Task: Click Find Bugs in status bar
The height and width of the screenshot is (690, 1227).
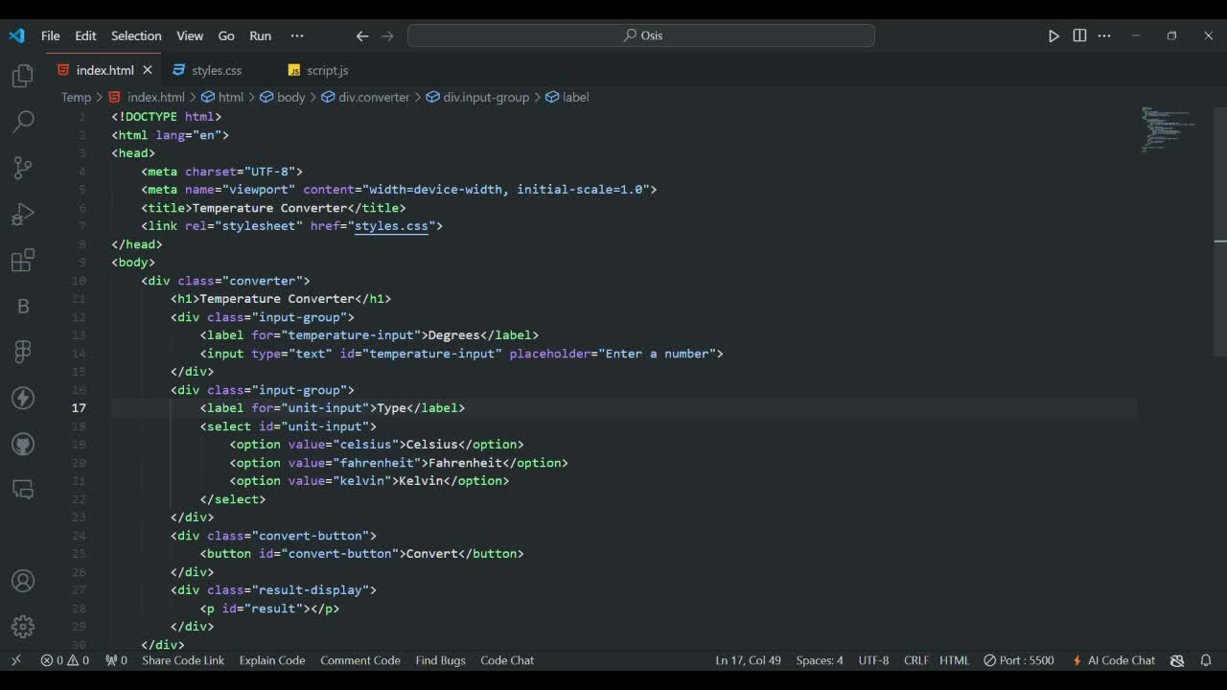Action: coord(440,660)
